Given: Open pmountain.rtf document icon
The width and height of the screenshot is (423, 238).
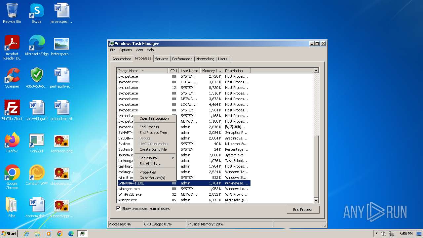Looking at the screenshot, I should (x=61, y=110).
